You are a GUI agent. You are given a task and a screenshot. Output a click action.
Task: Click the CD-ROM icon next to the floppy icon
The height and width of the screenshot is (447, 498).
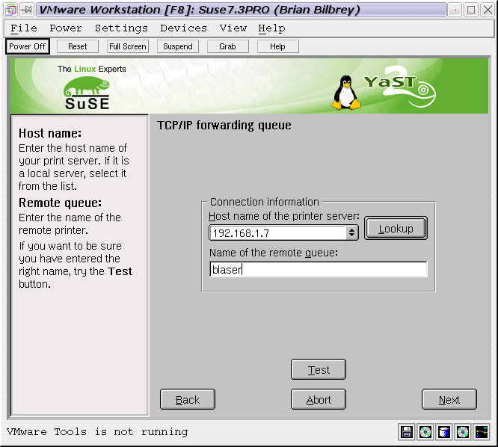425,432
